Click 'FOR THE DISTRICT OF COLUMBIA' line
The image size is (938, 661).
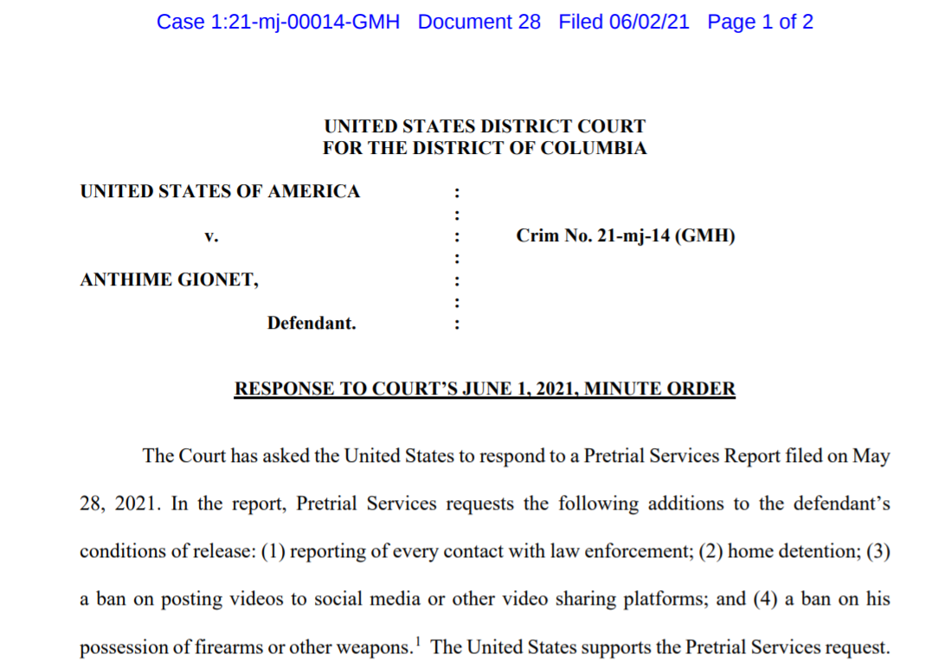point(485,148)
